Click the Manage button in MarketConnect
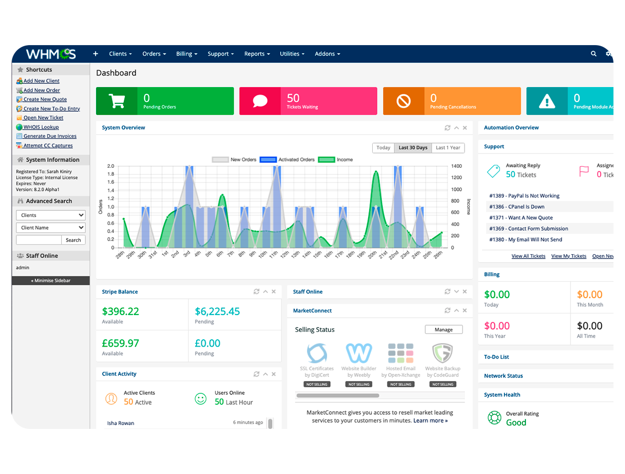Screen dimensions: 625x474 [444, 329]
